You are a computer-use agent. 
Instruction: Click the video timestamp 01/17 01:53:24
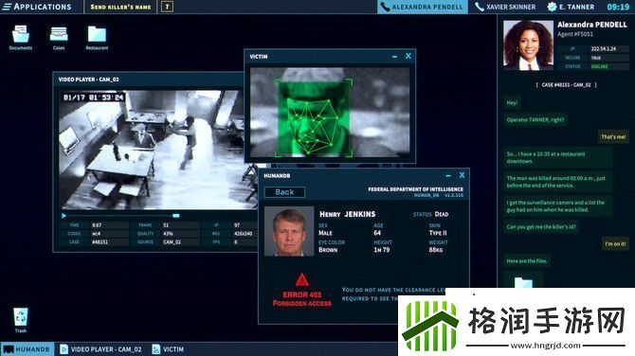[x=94, y=98]
